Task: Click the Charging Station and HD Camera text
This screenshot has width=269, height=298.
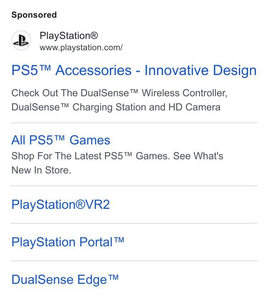Action: [x=147, y=107]
